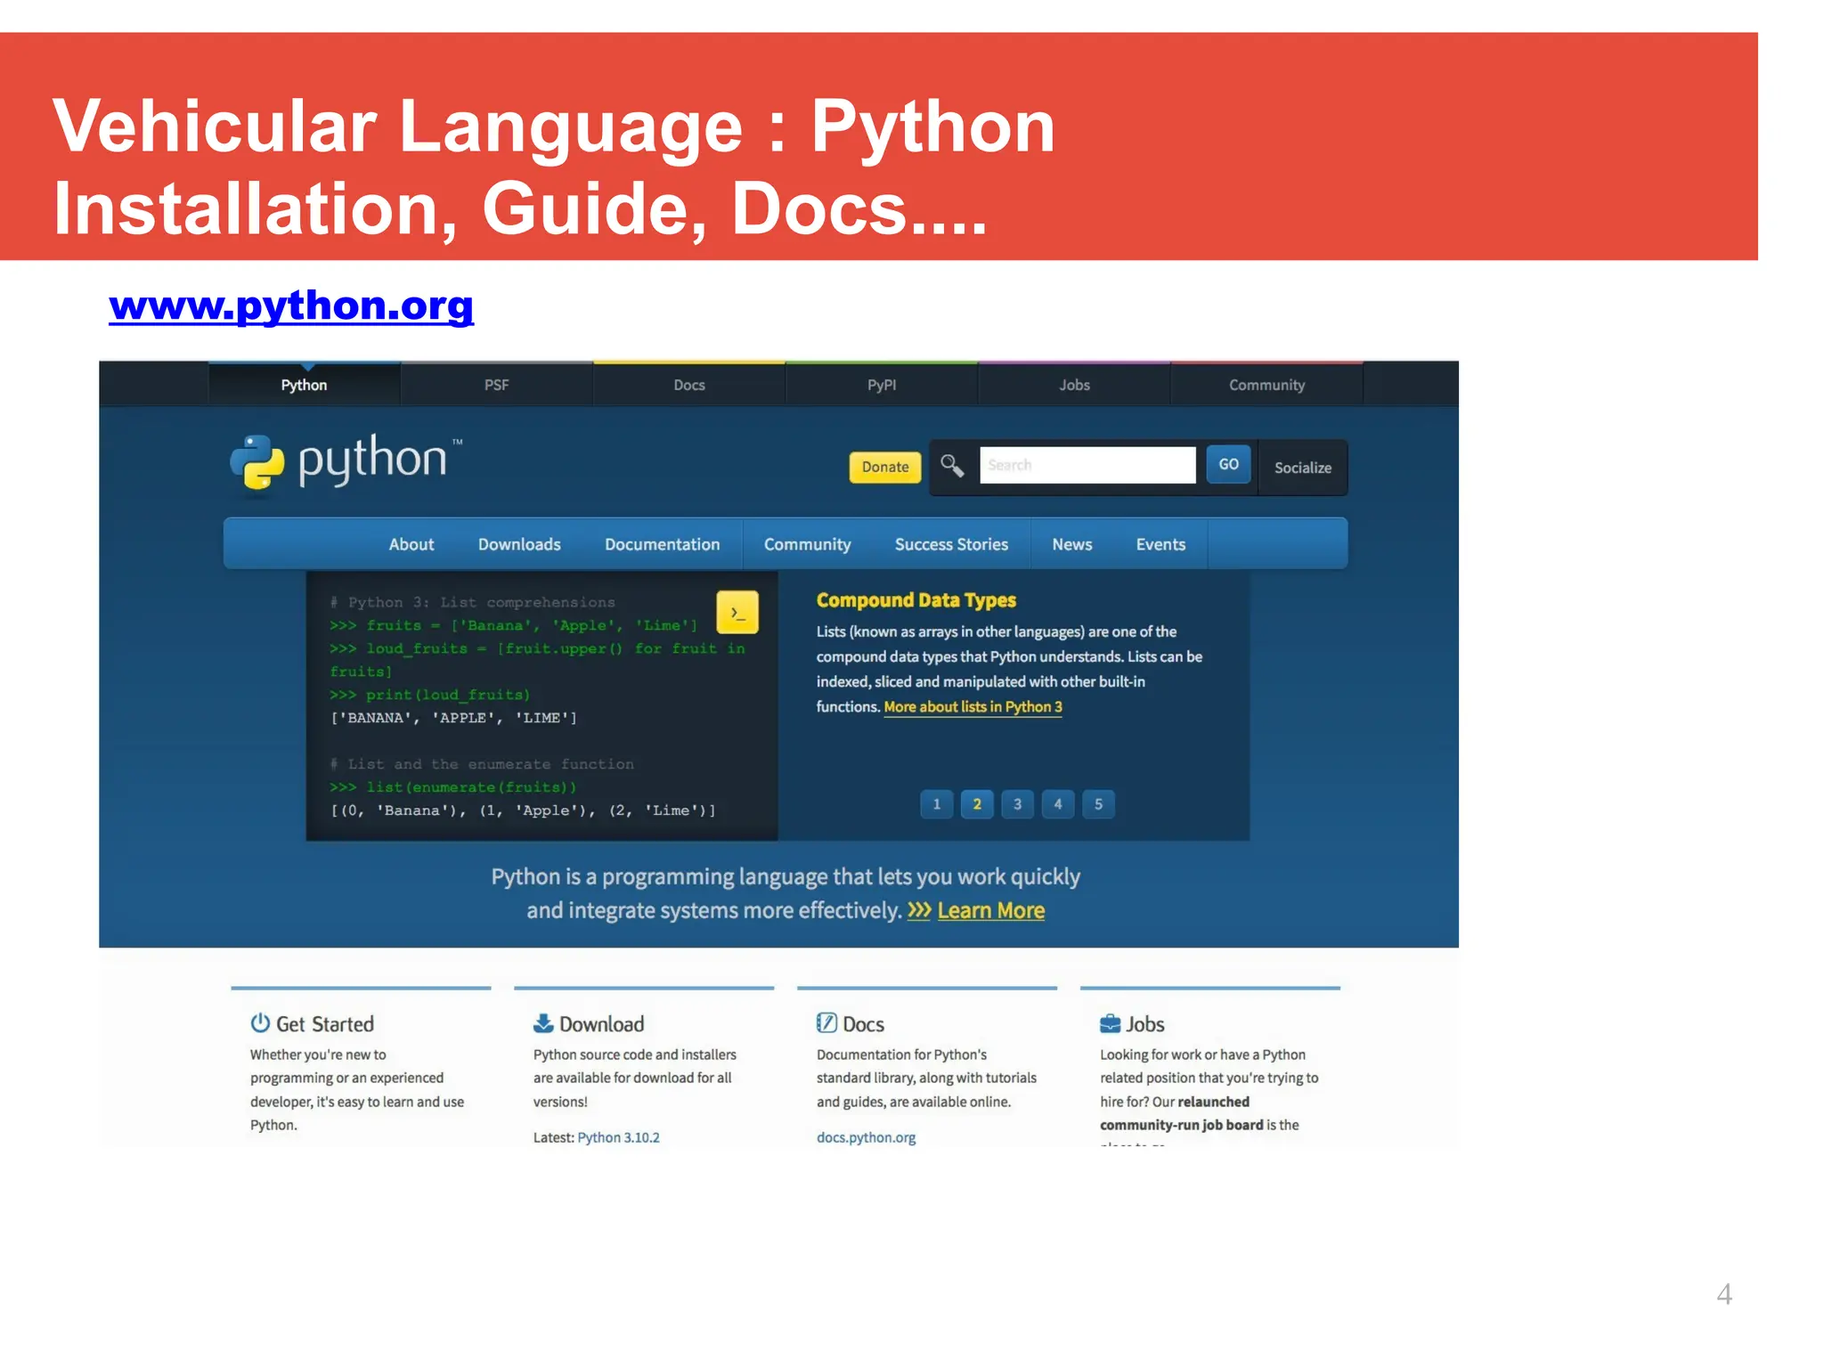Show slide 5 of the code carousel

[1098, 804]
